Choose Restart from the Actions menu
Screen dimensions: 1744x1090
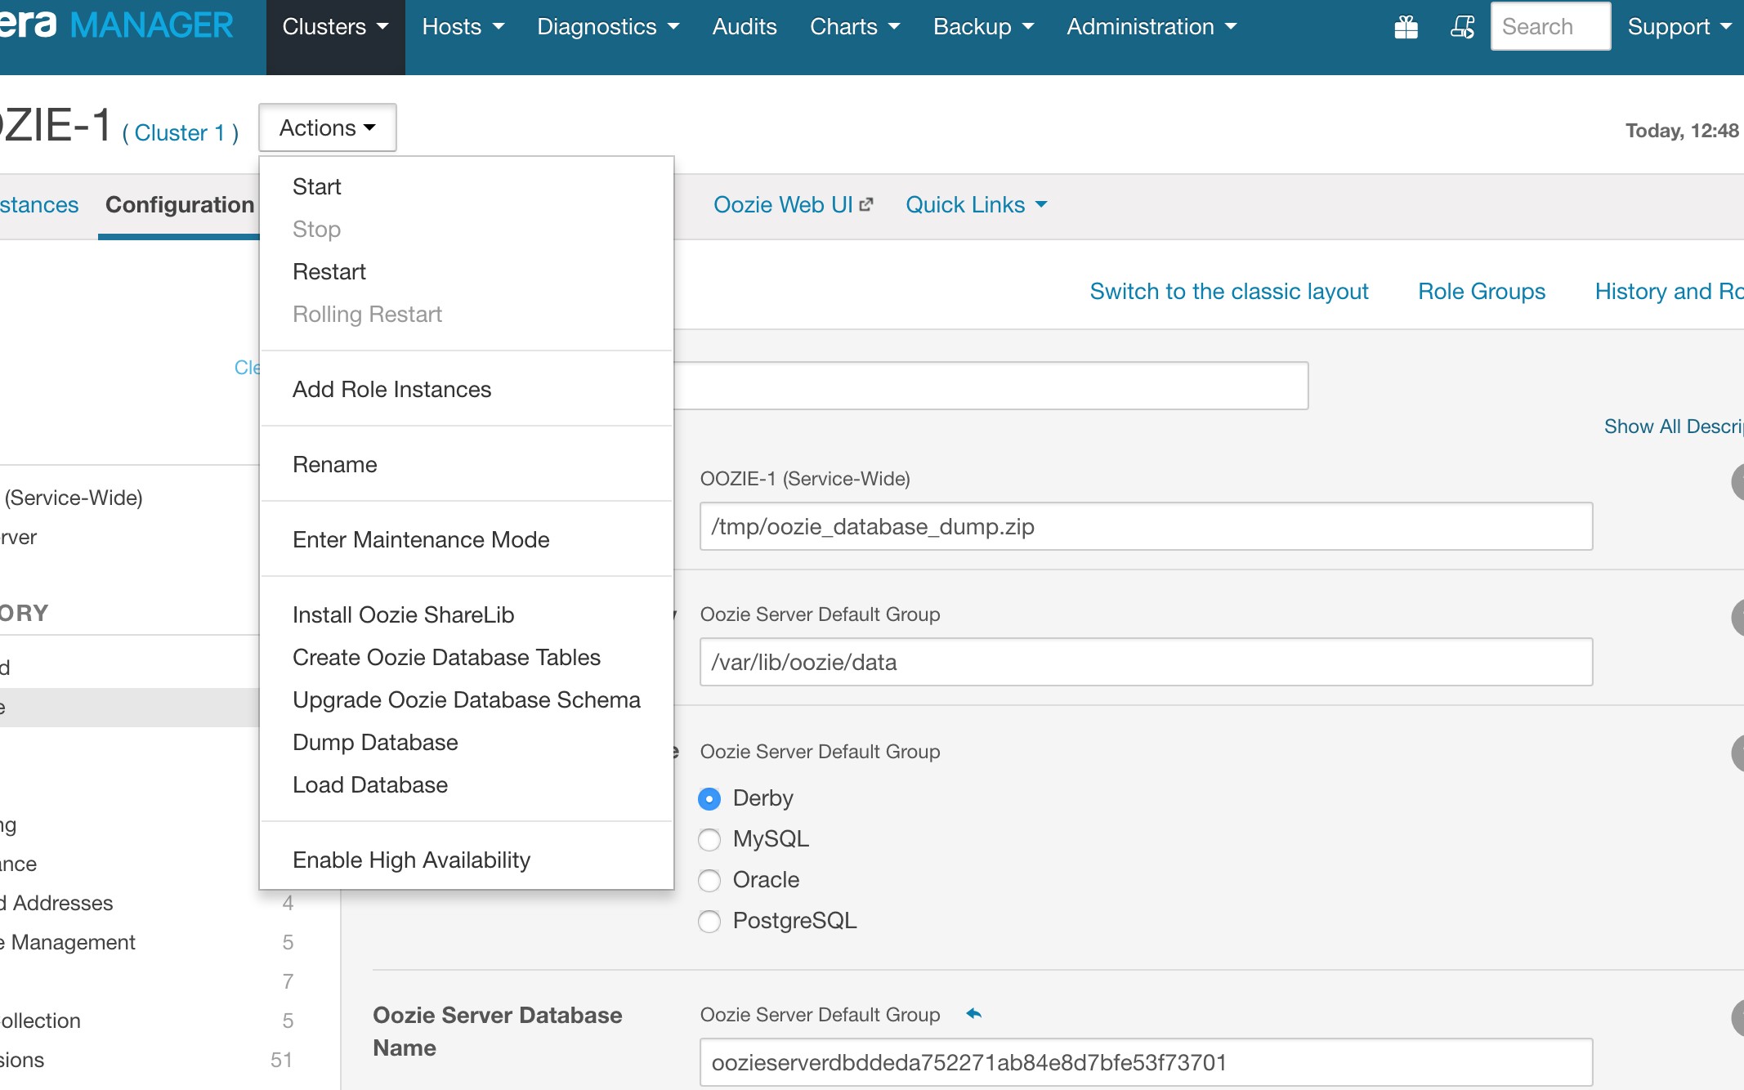pyautogui.click(x=329, y=271)
